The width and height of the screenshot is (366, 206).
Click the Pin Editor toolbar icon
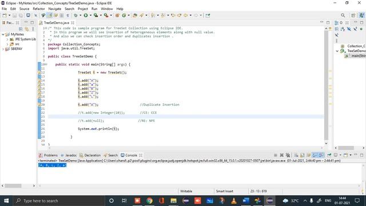208,15
